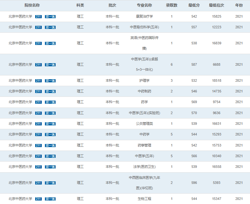This screenshot has width=250, height=204.
Task: Select the 护理学 major cell
Action: (144, 80)
